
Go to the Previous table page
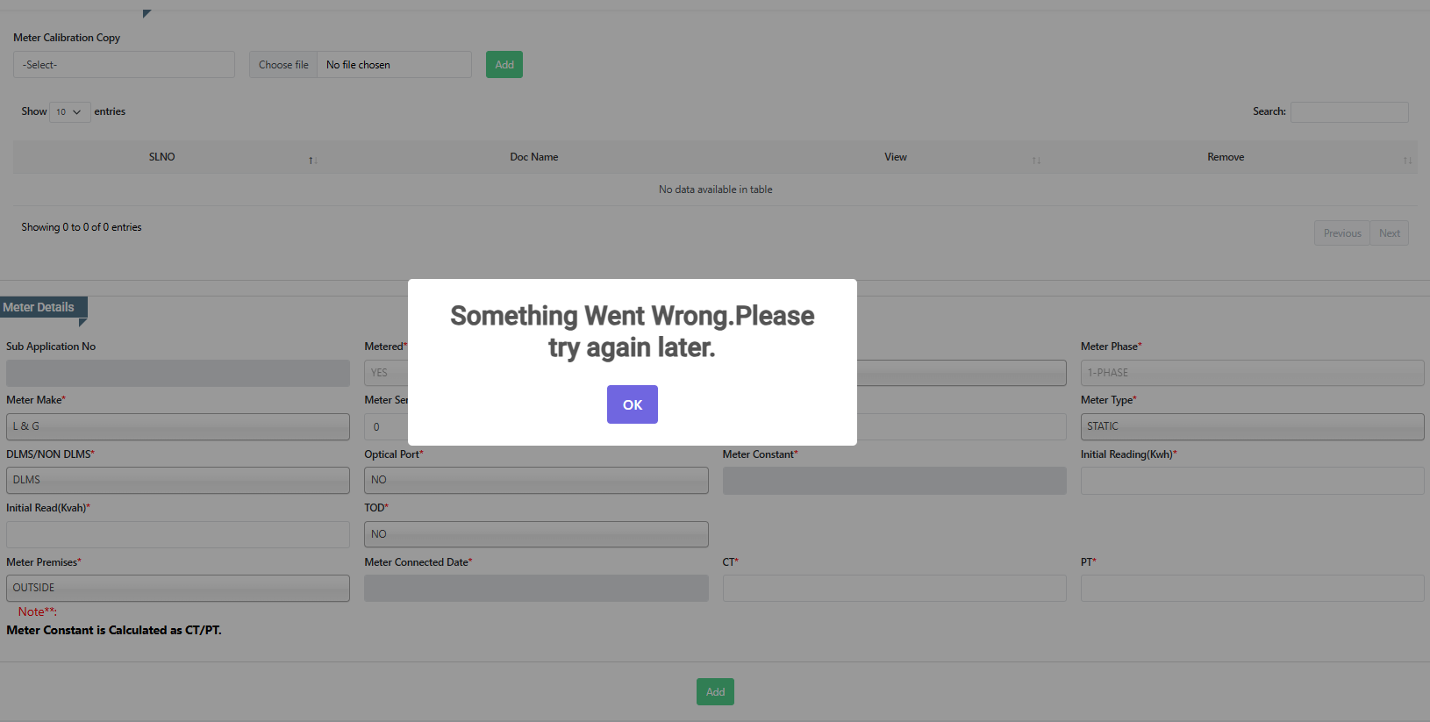pyautogui.click(x=1341, y=233)
